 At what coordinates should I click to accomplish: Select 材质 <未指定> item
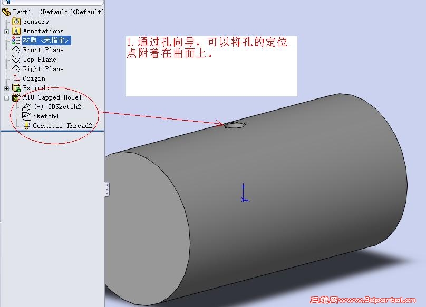pos(46,41)
